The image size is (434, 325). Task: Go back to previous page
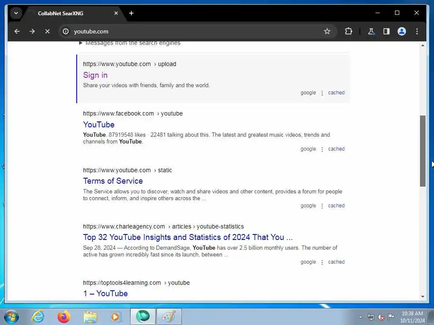click(17, 31)
